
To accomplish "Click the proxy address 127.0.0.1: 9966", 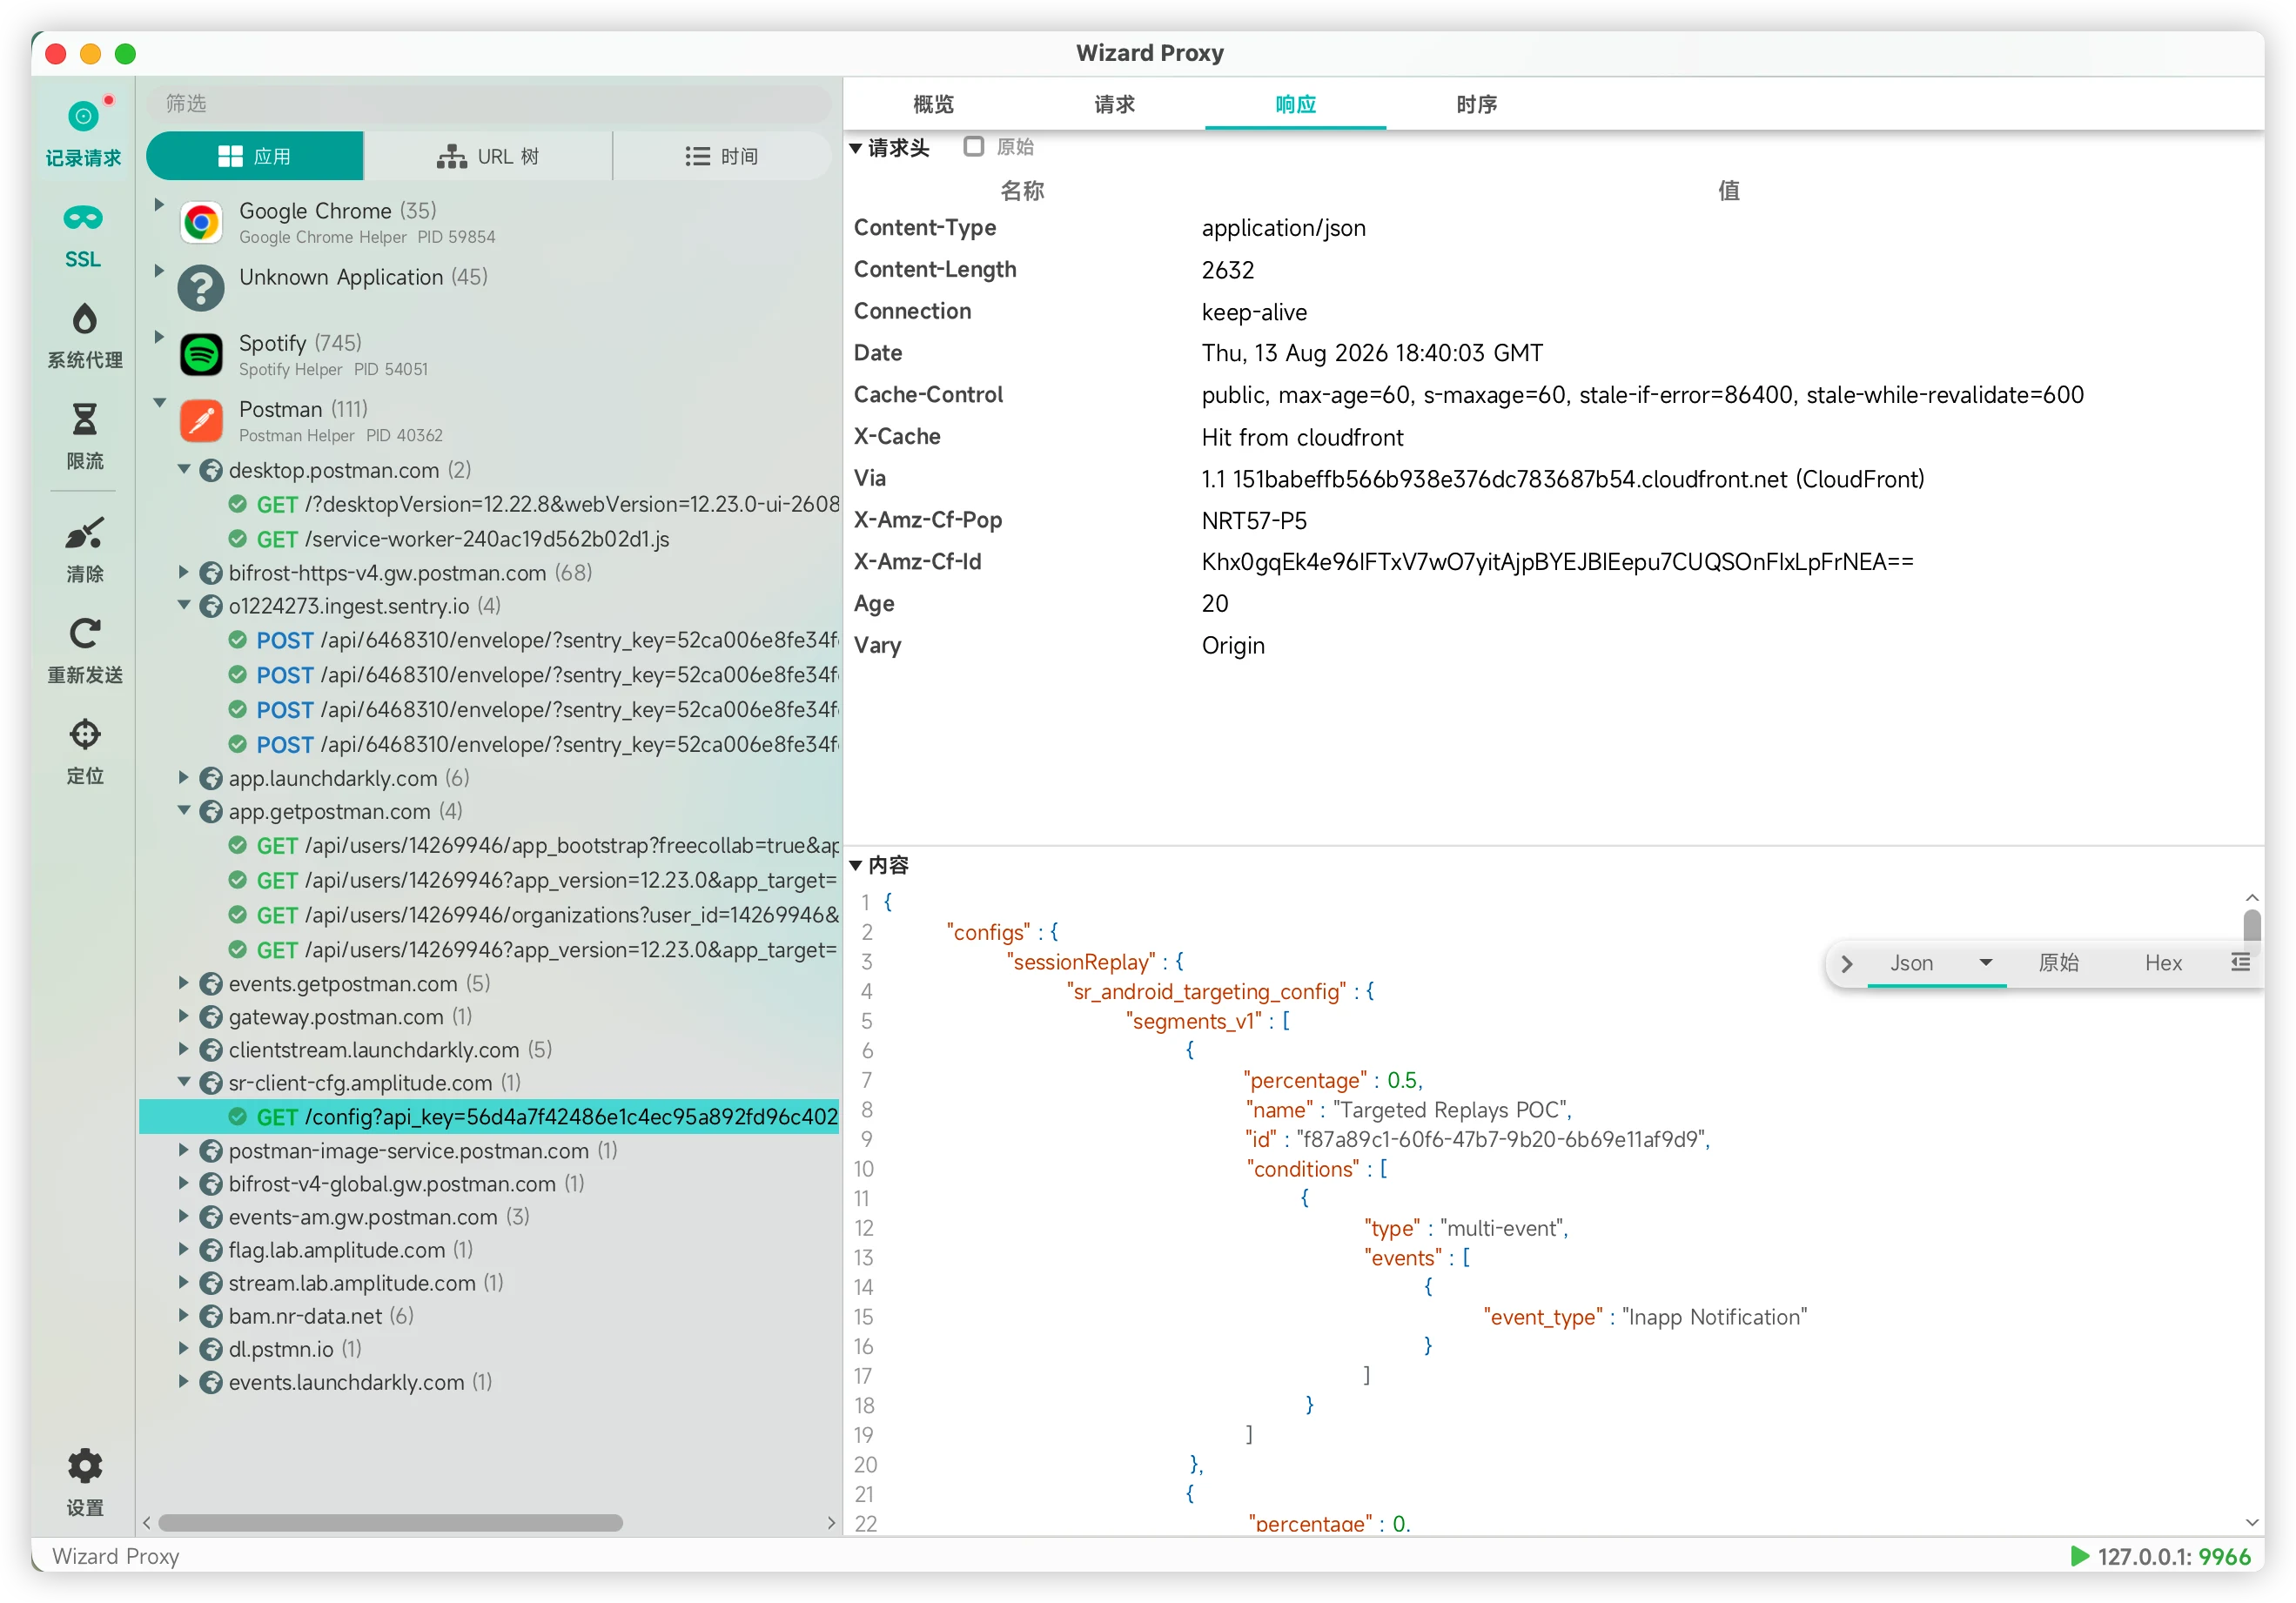I will [x=2174, y=1556].
